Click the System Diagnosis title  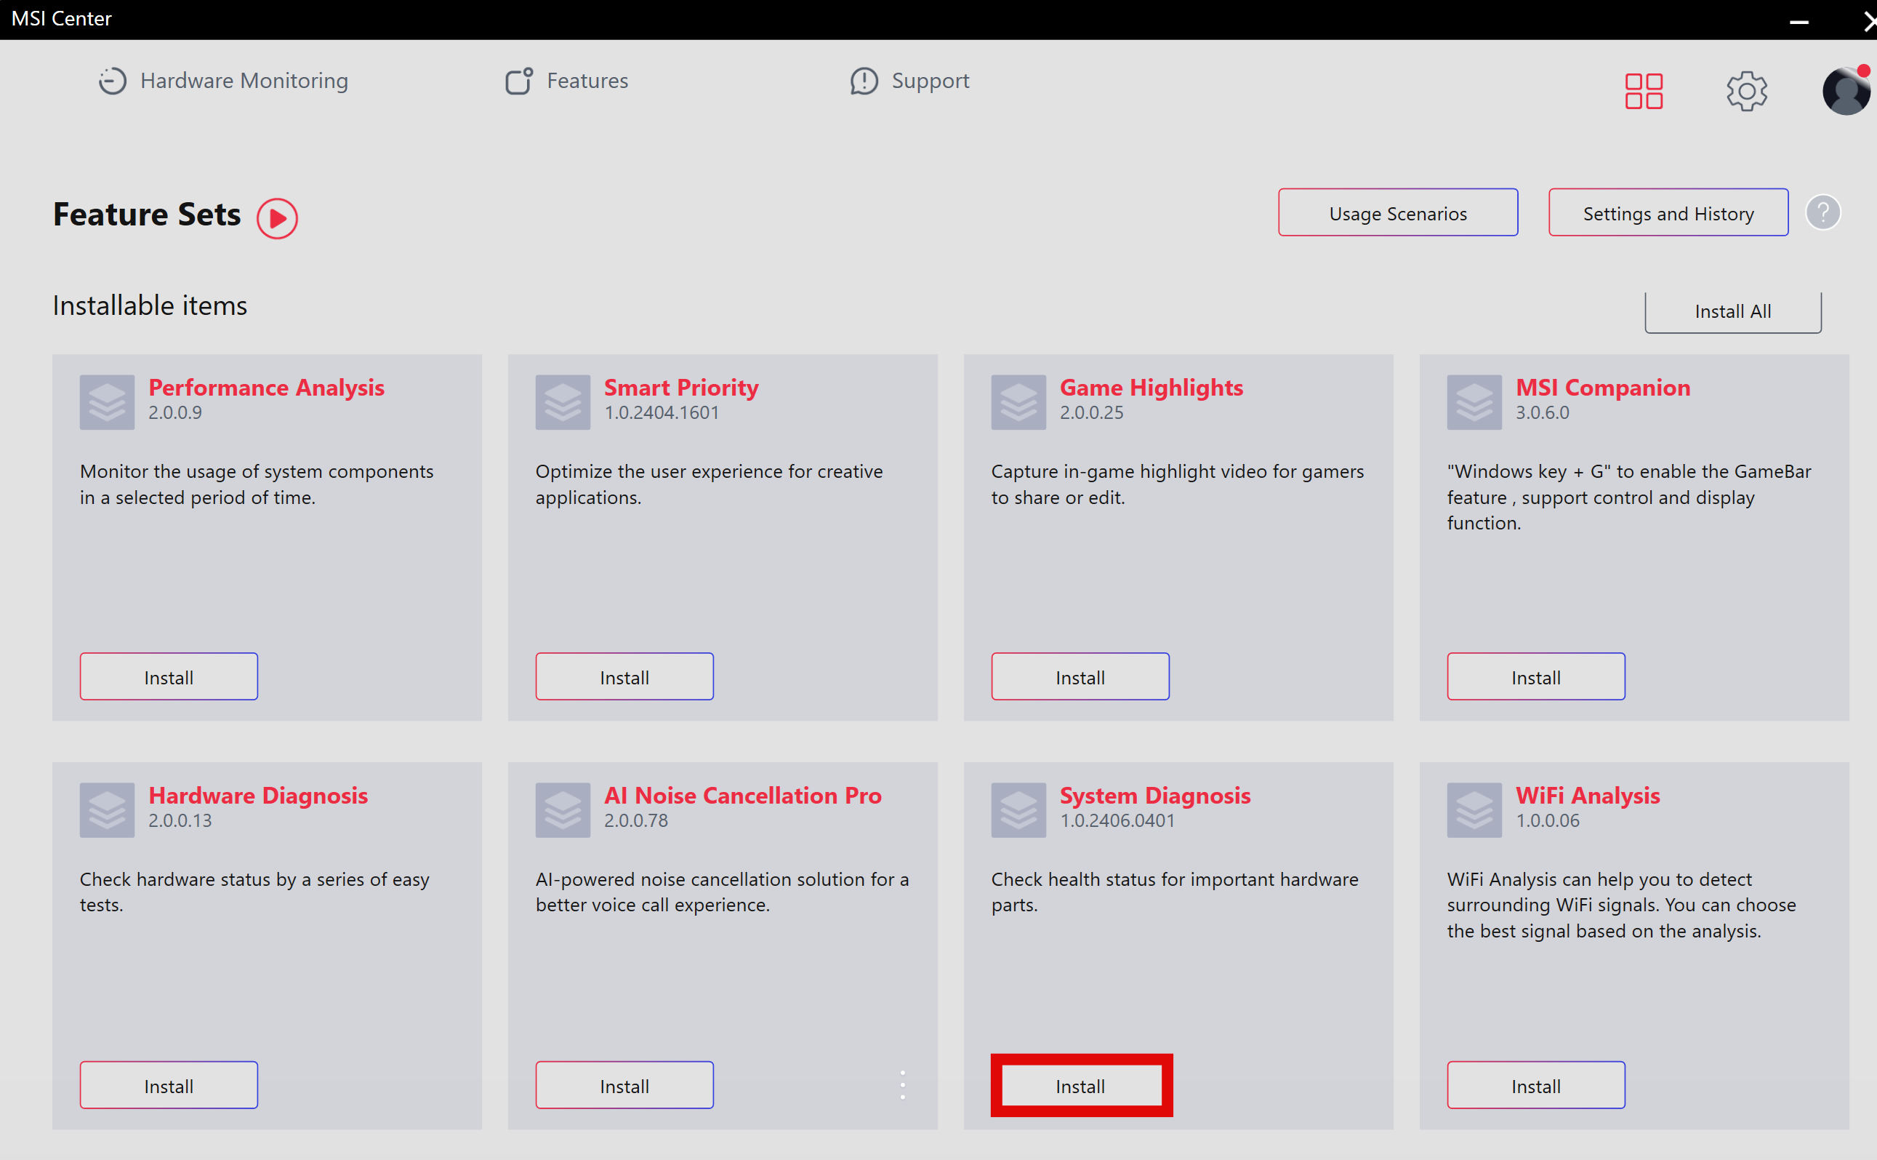(x=1154, y=796)
